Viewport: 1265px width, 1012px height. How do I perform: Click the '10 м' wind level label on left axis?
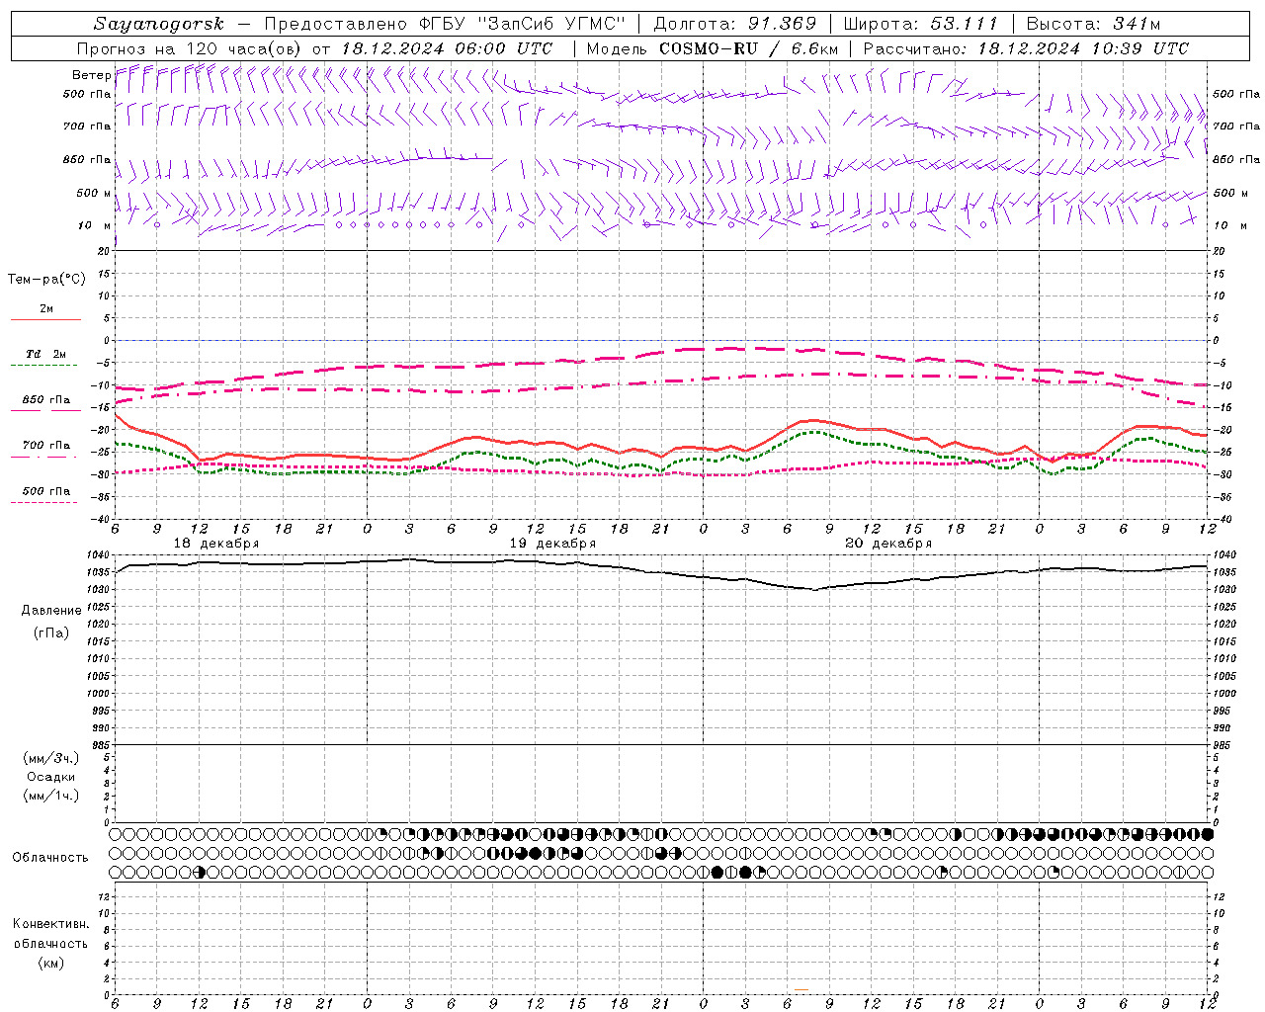coord(96,225)
